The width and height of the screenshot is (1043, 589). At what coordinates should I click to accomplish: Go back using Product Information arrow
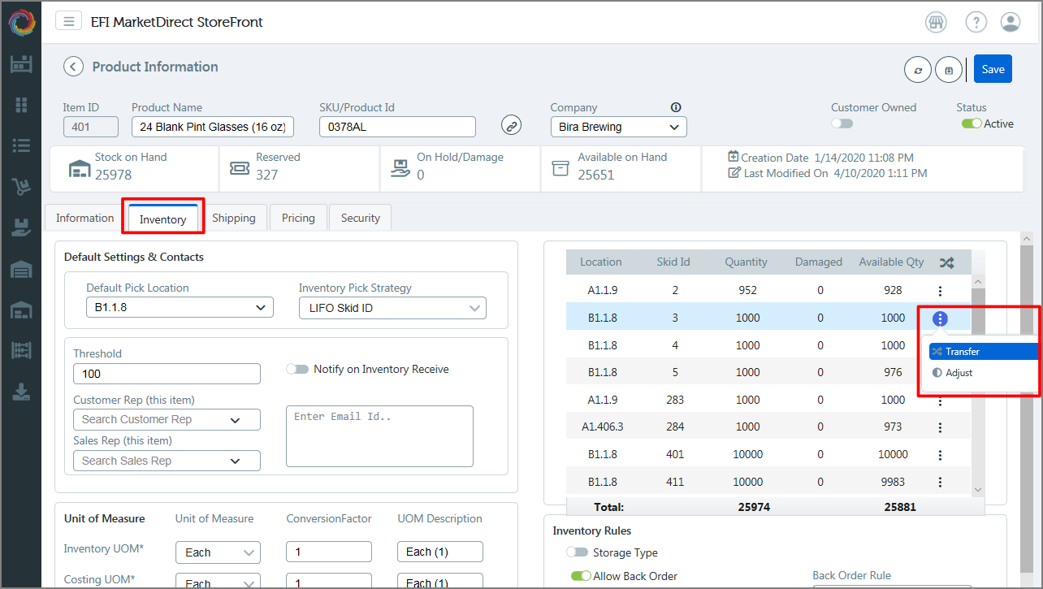click(74, 67)
